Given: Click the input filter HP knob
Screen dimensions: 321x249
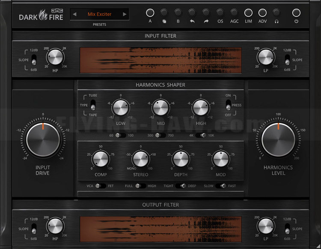Looking at the screenshot, I should 55,57.
